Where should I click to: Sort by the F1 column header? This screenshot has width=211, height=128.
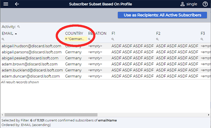[113, 34]
